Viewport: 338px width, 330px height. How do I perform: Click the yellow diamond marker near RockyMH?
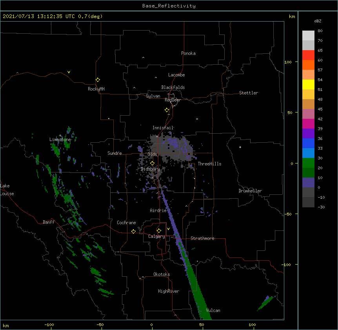click(98, 80)
